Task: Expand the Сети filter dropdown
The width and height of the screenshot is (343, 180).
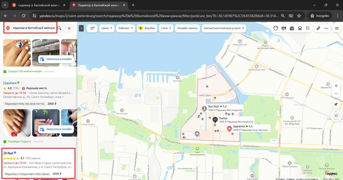Action: [x=166, y=28]
